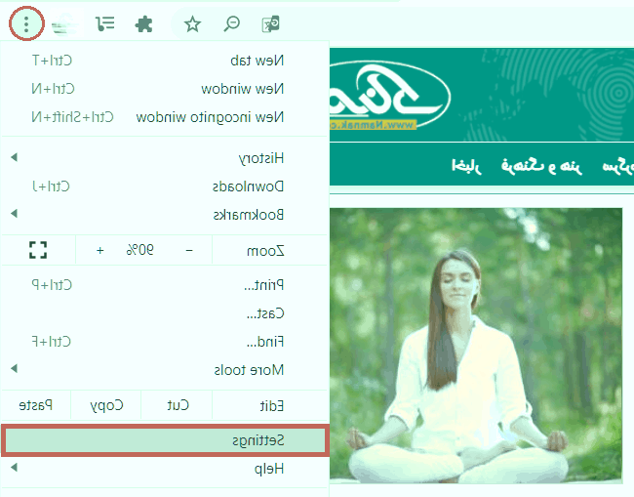
Task: Click the Zoom label in the menu
Action: [x=265, y=251]
